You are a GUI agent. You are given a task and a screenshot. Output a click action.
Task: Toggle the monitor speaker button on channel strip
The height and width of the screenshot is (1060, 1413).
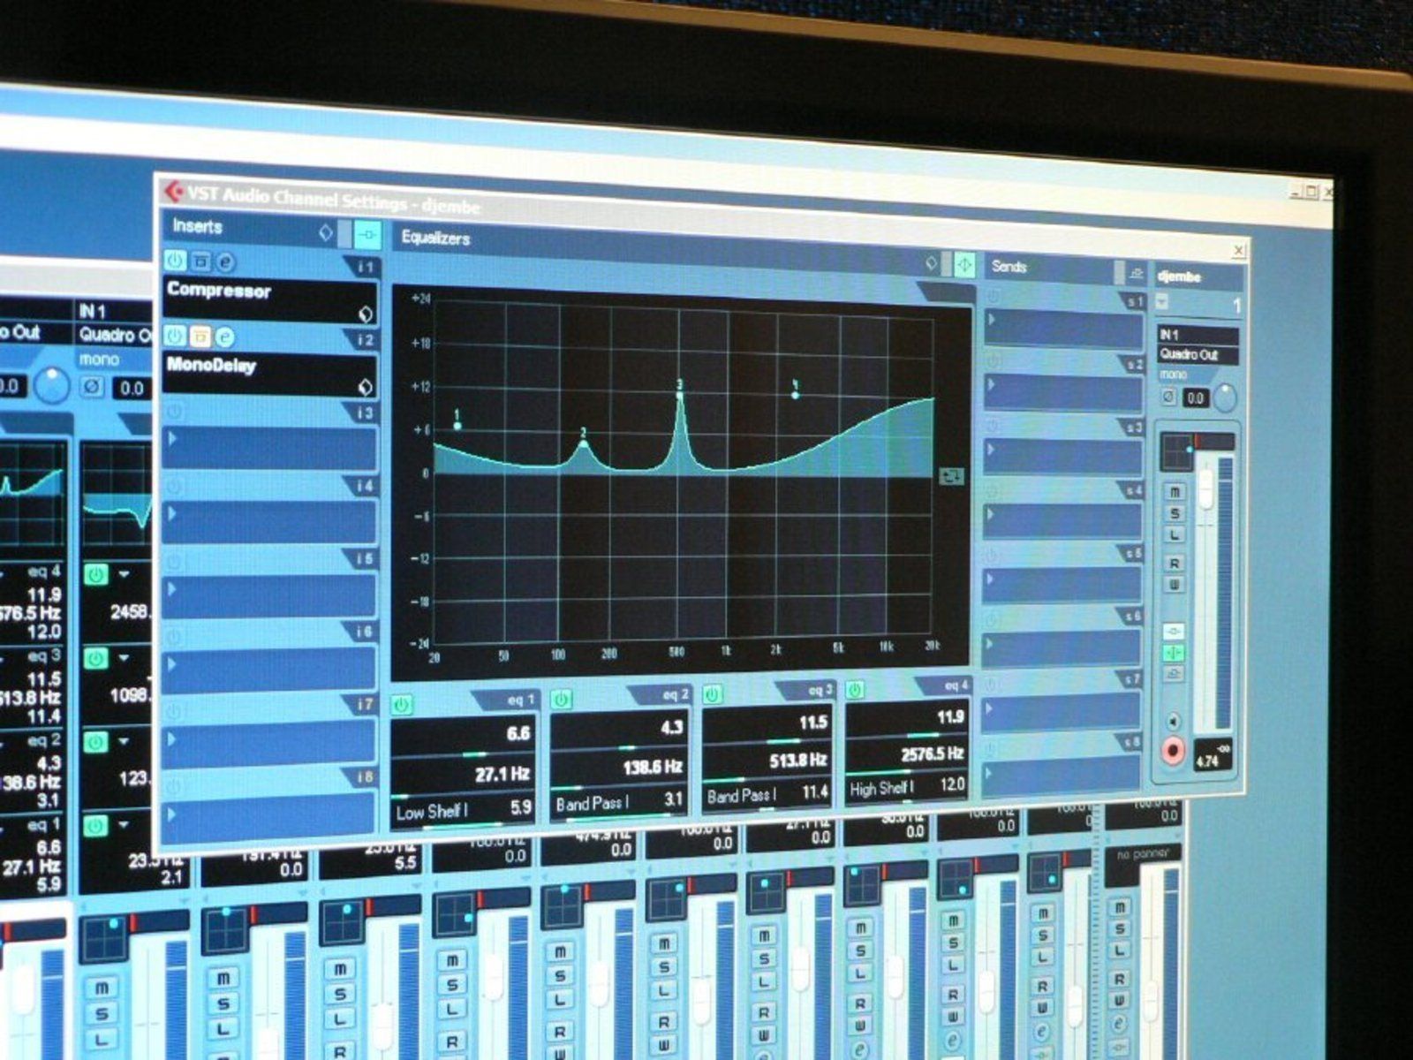[x=1173, y=722]
